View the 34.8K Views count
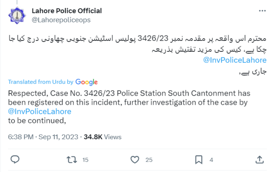 coord(103,137)
